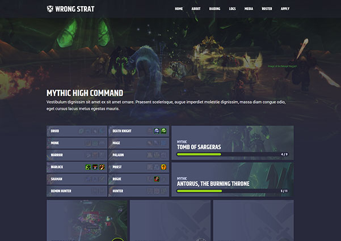Click the Shaman class label

tap(57, 179)
